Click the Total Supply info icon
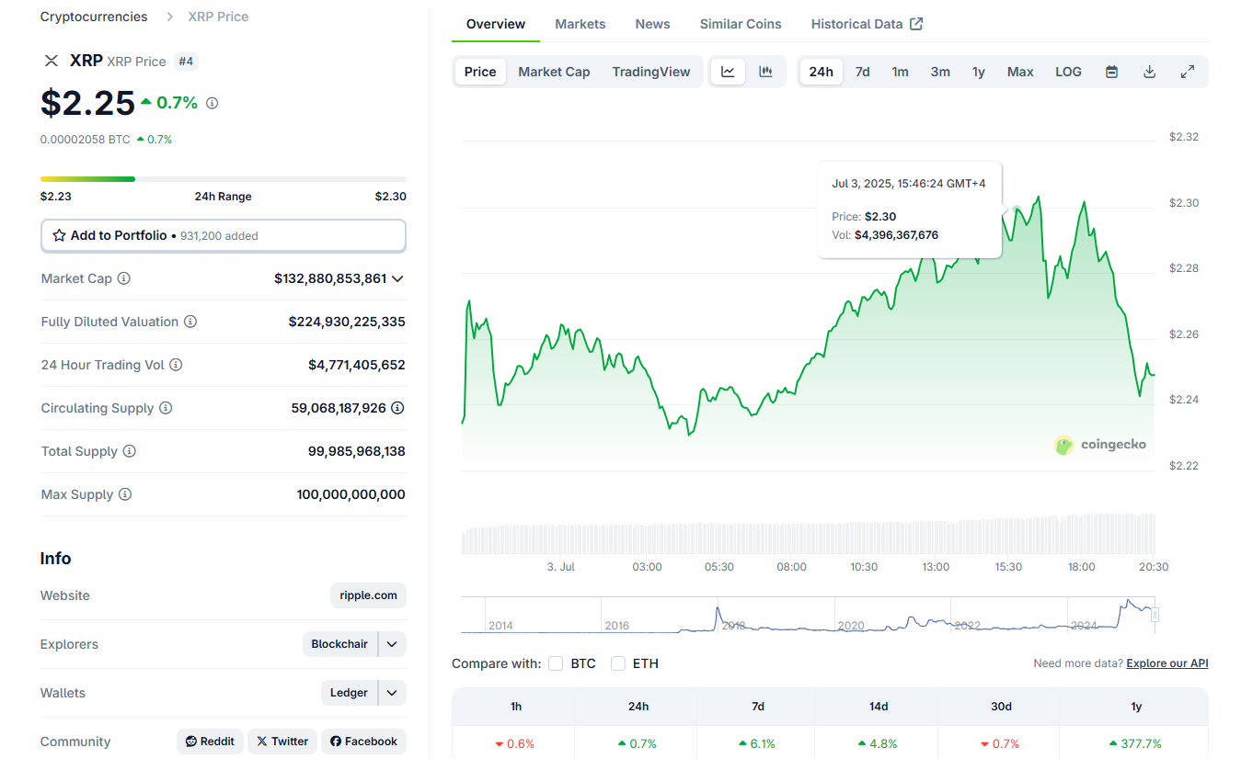 [x=130, y=451]
